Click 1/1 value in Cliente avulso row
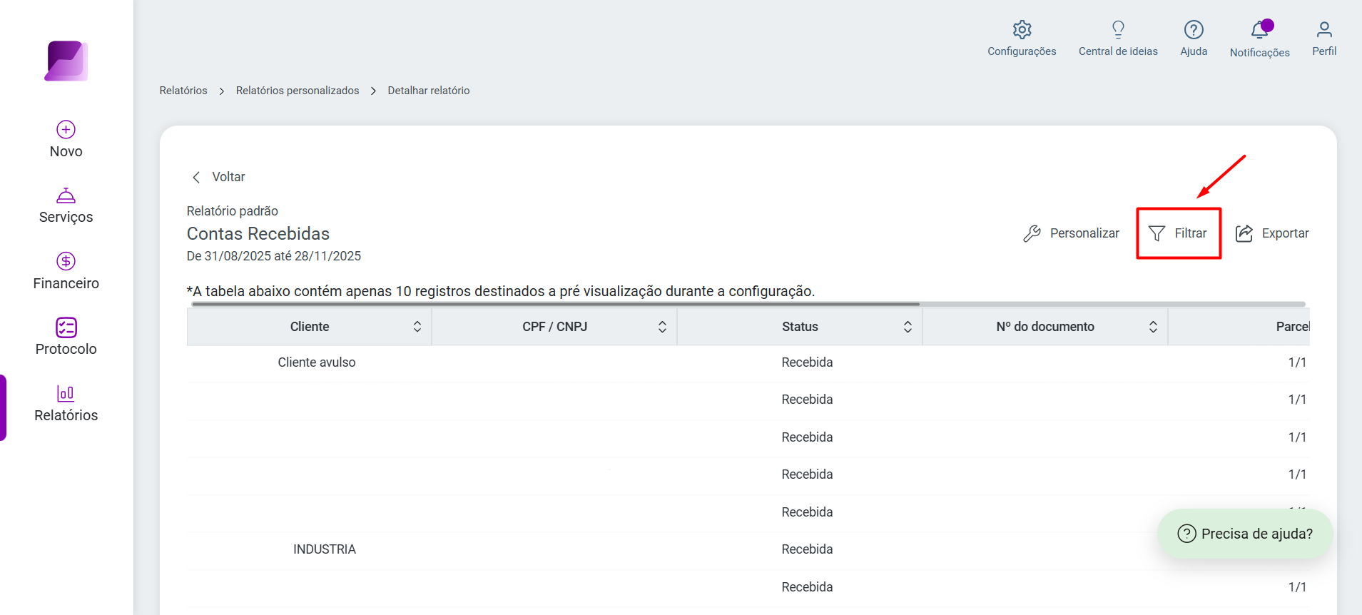Viewport: 1362px width, 615px height. tap(1297, 362)
